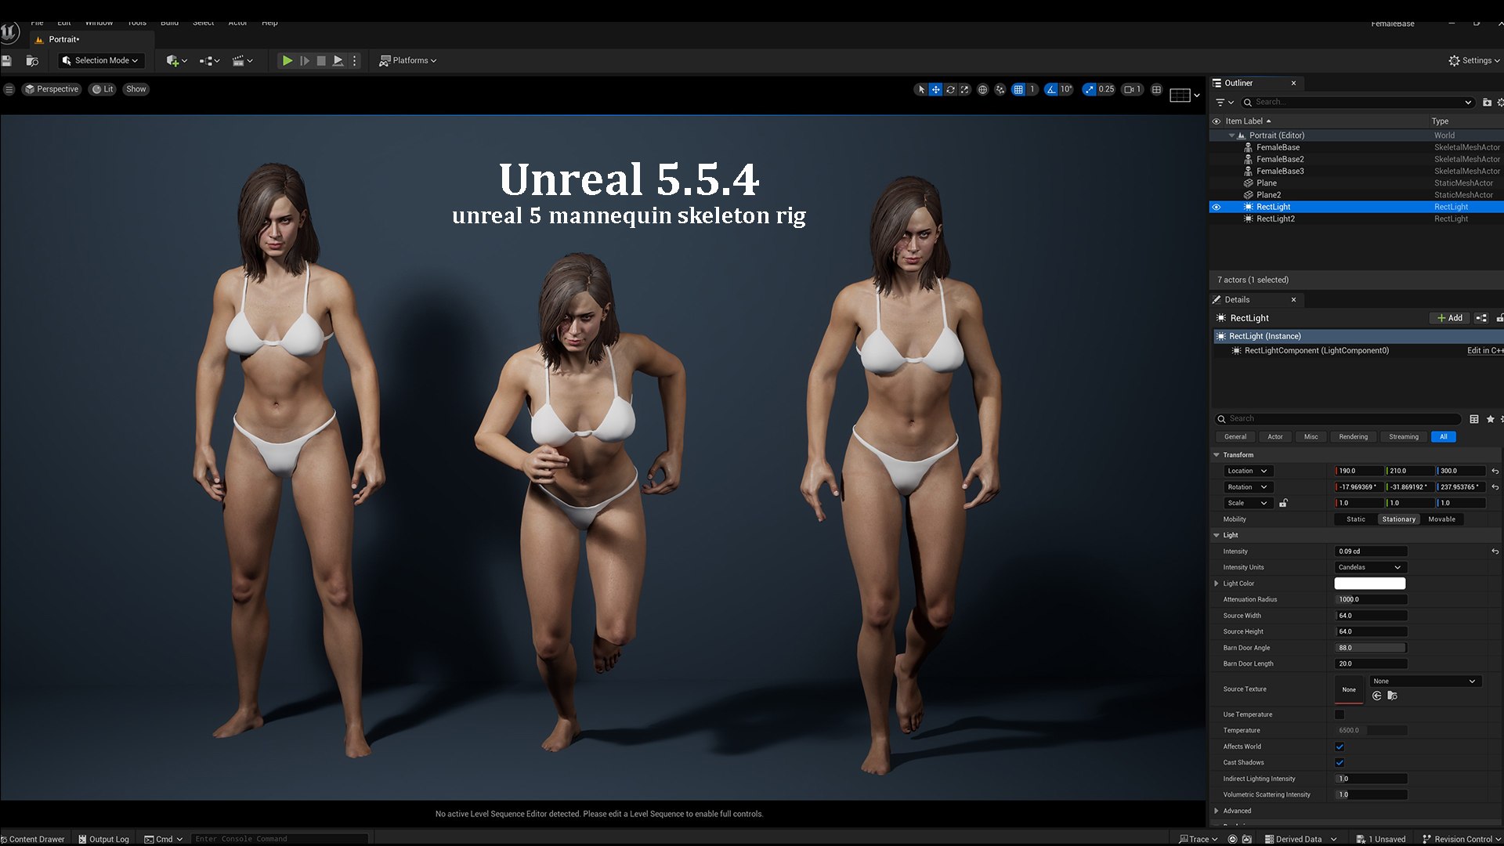Viewport: 1504px width, 846px height.
Task: Click the Play green arrow button
Action: point(287,60)
